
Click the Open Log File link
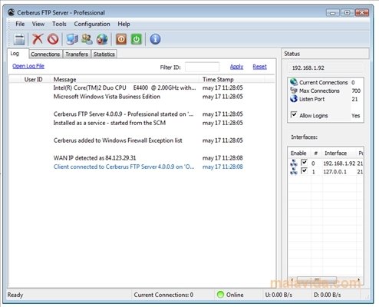[x=28, y=66]
